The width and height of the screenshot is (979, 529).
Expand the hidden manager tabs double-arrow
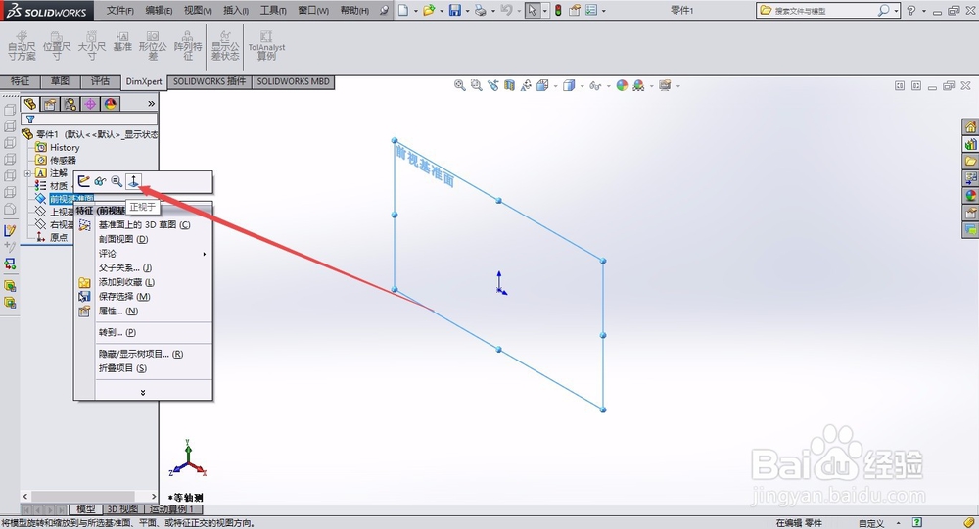(x=151, y=104)
